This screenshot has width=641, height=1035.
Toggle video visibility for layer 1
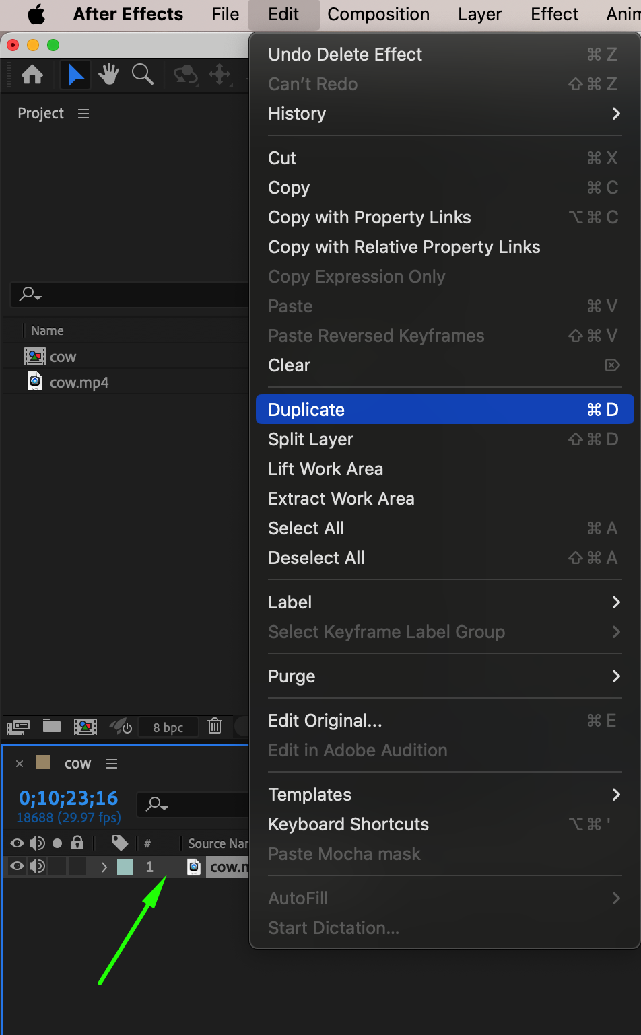(17, 867)
